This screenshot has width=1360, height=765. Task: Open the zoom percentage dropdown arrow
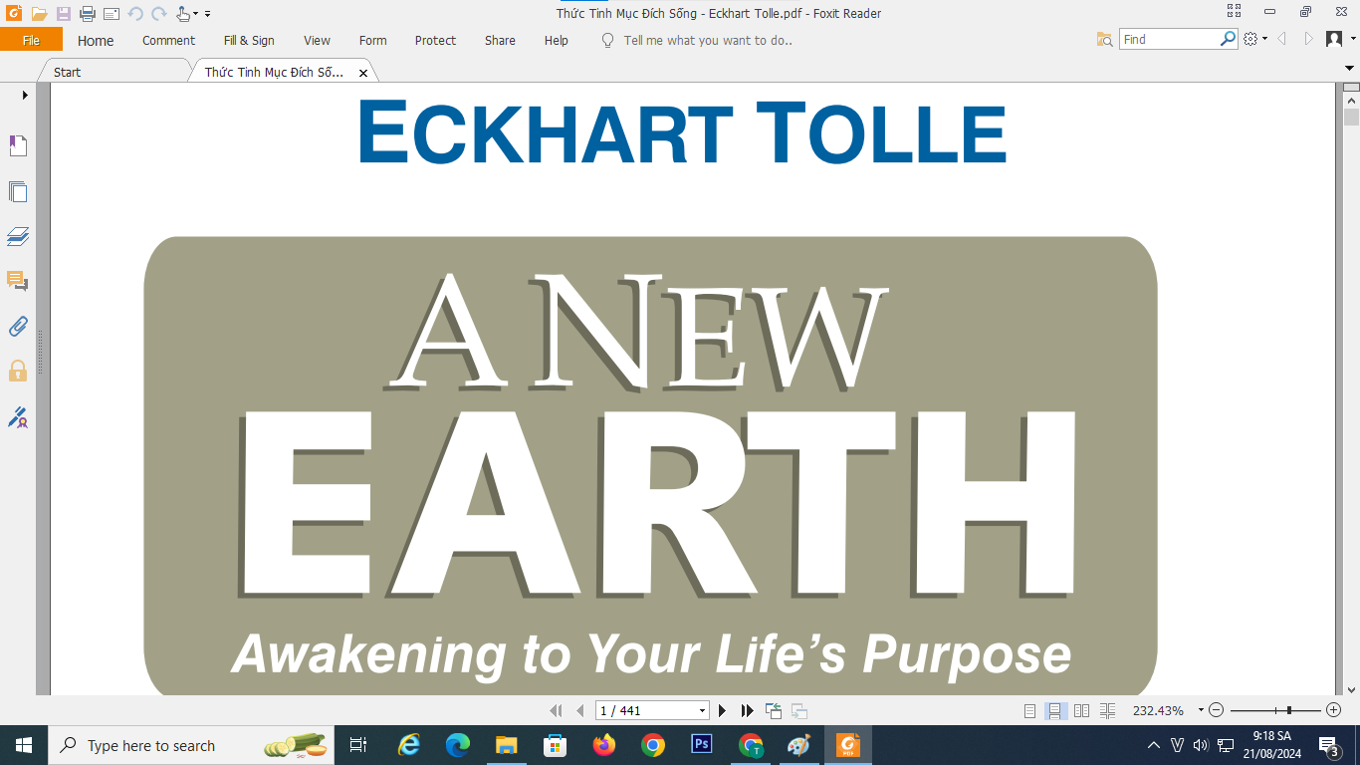point(1201,710)
